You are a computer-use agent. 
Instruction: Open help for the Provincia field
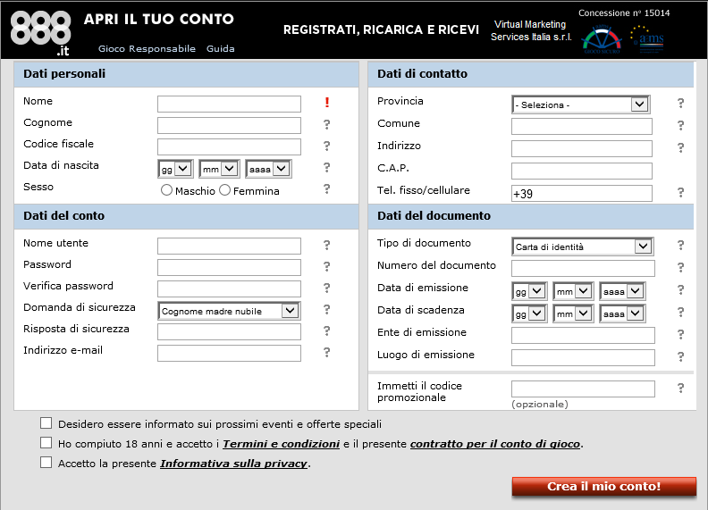(681, 104)
